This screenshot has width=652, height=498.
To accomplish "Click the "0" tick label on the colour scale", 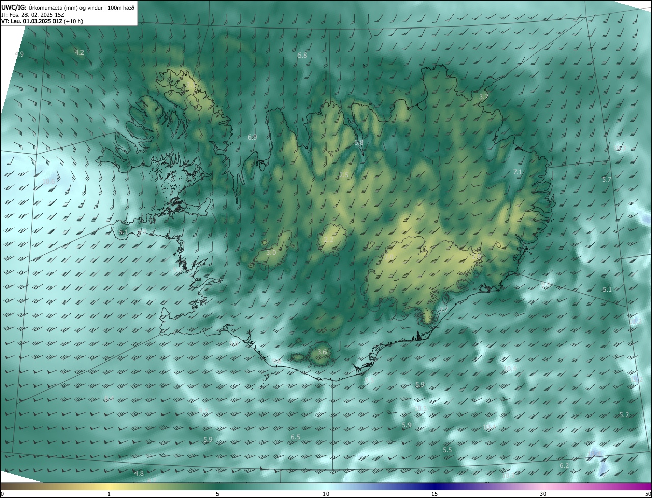I will point(2,494).
